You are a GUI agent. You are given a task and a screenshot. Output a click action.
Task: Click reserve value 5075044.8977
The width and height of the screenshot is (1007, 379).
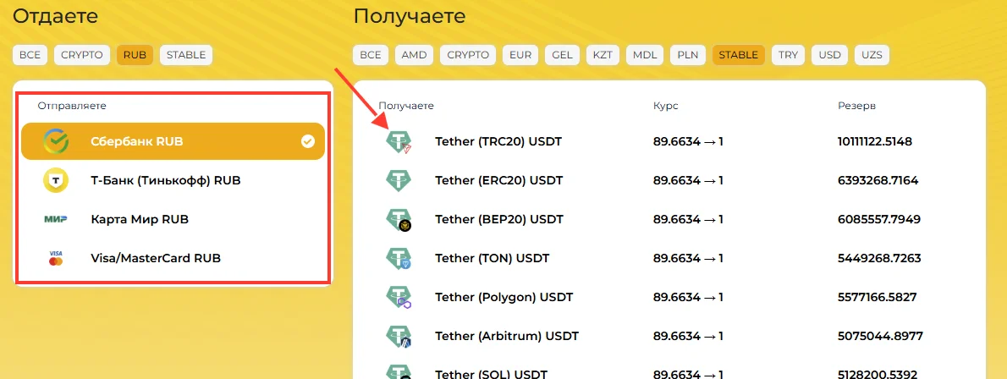click(x=880, y=336)
